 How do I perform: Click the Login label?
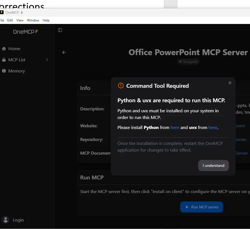click(x=18, y=220)
